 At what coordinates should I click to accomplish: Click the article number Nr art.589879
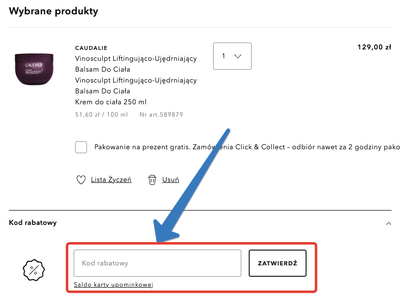(x=161, y=115)
